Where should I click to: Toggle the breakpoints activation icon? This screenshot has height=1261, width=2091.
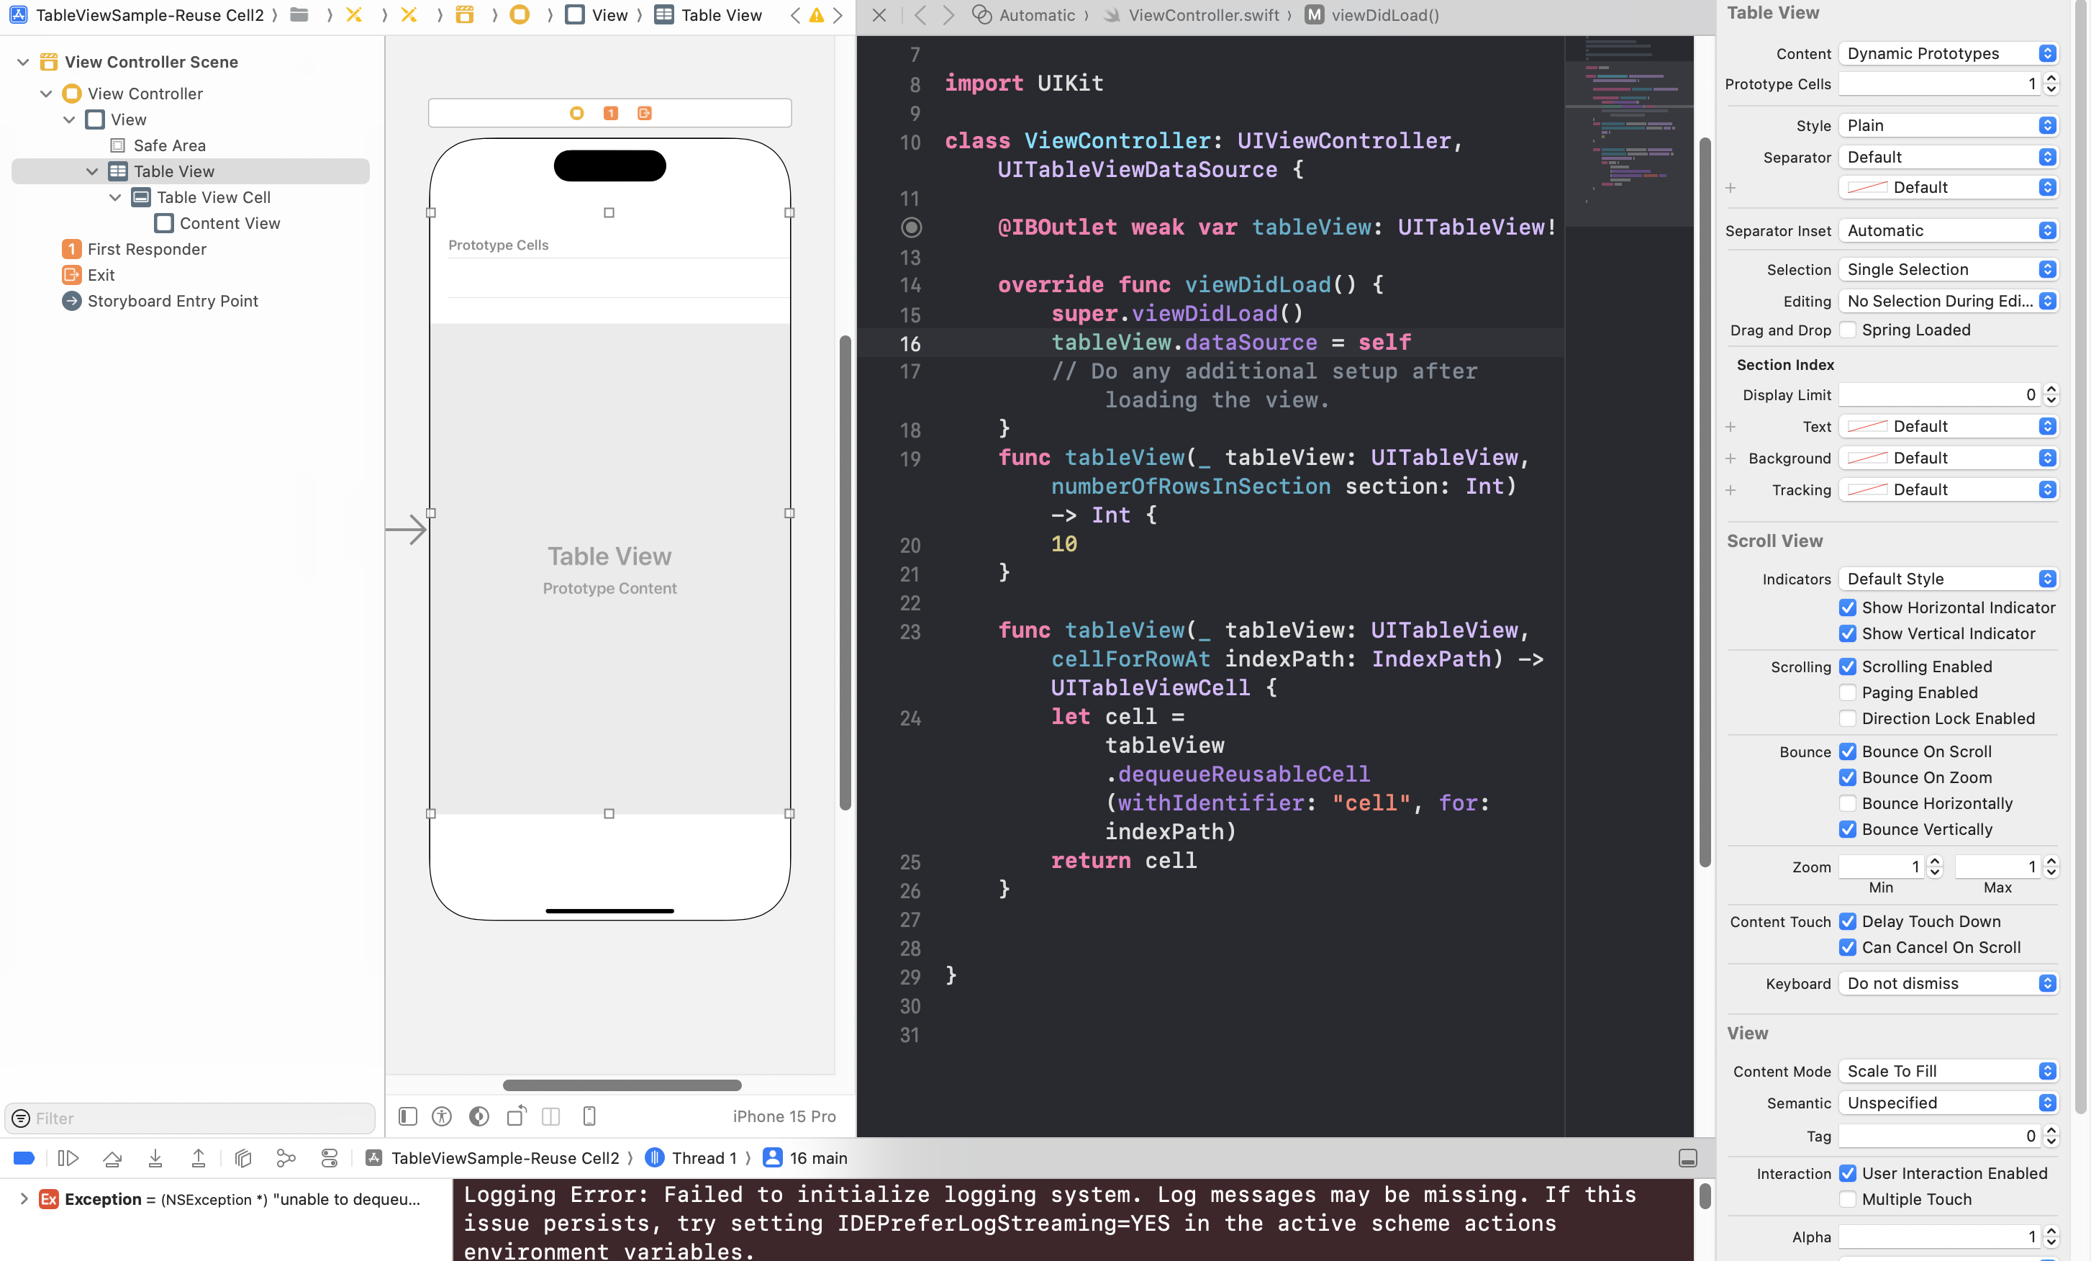[x=24, y=1158]
